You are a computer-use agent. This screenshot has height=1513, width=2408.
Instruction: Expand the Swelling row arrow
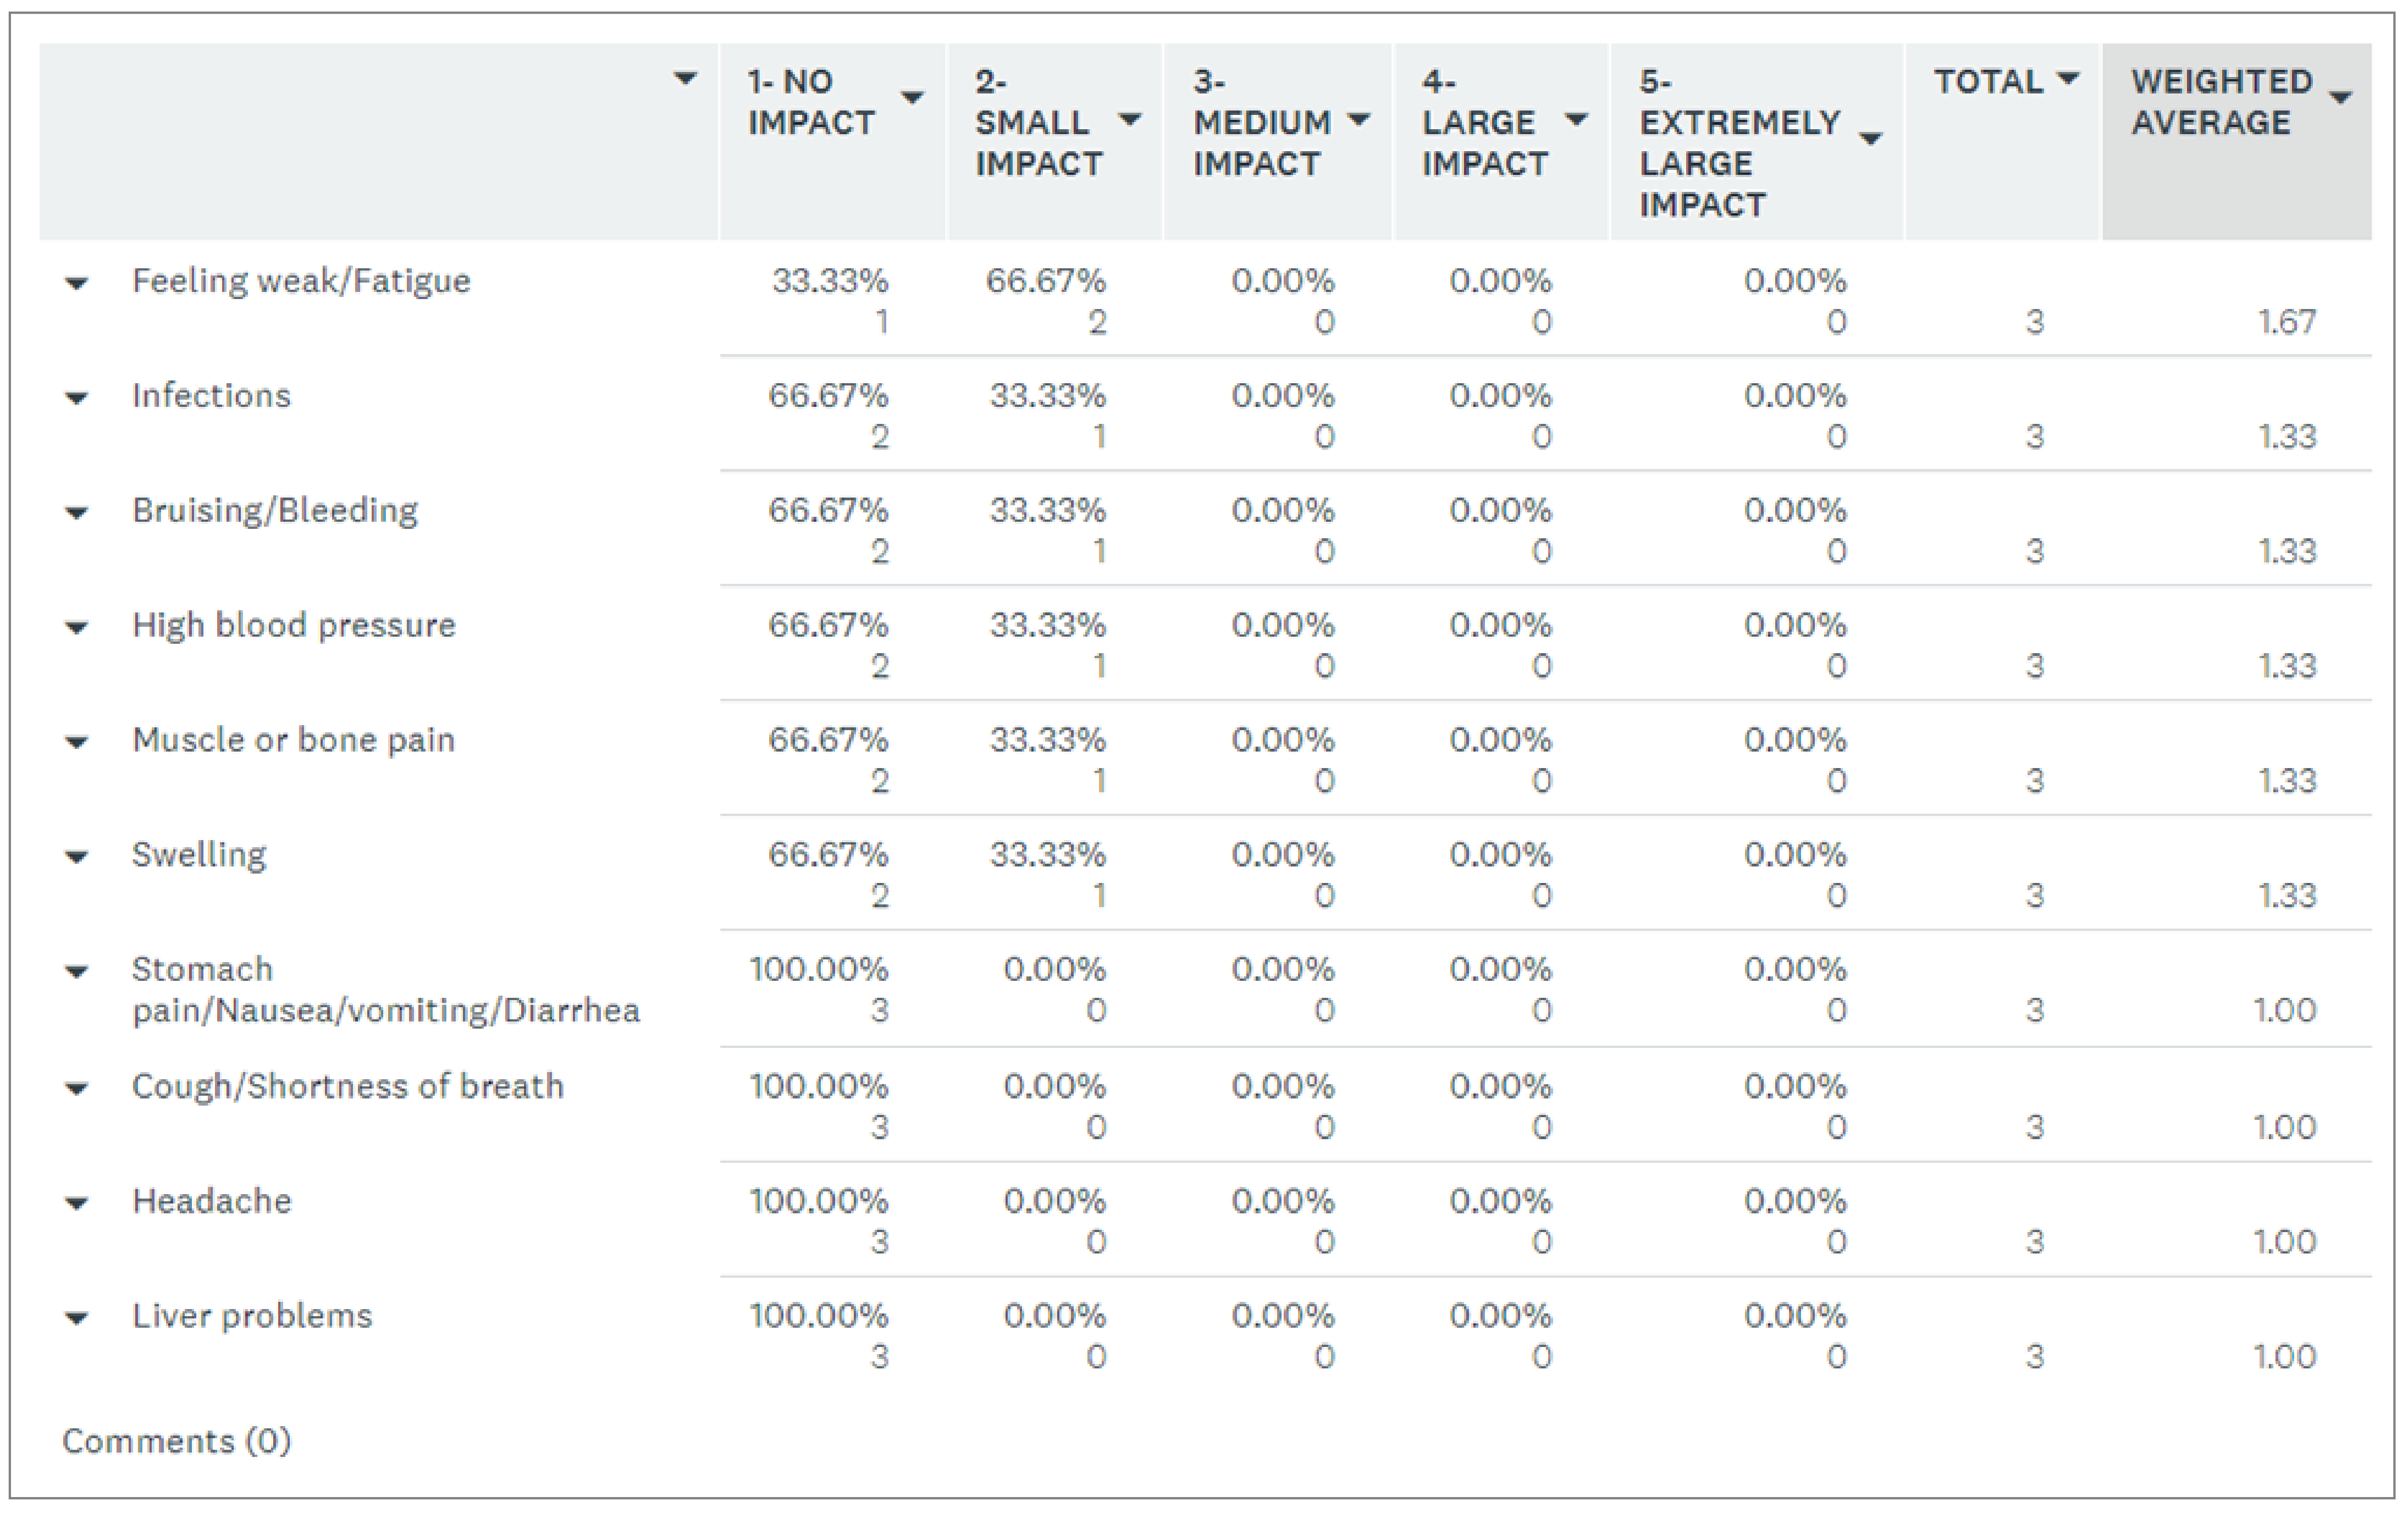[76, 858]
